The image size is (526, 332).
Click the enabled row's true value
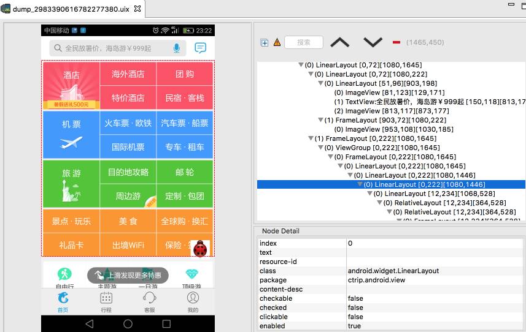pyautogui.click(x=354, y=326)
